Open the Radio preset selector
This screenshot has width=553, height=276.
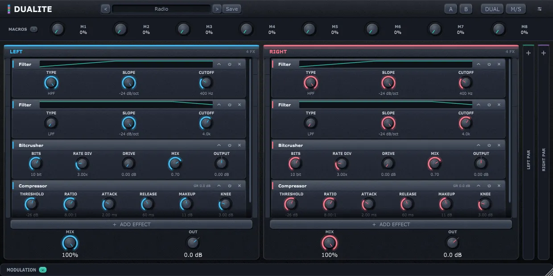(161, 9)
